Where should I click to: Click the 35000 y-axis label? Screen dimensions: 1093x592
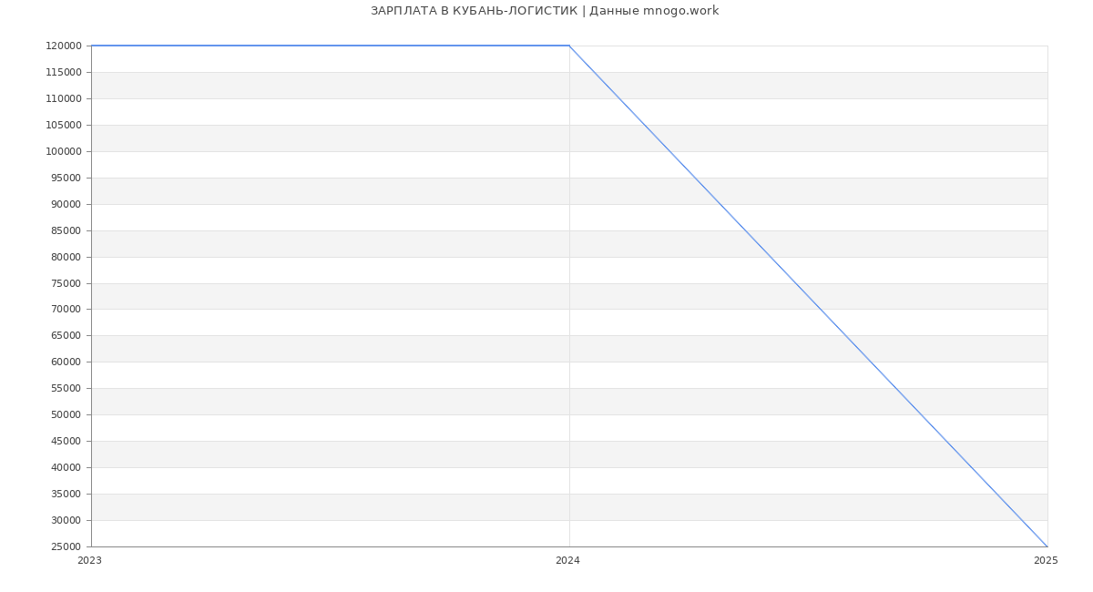click(x=66, y=494)
